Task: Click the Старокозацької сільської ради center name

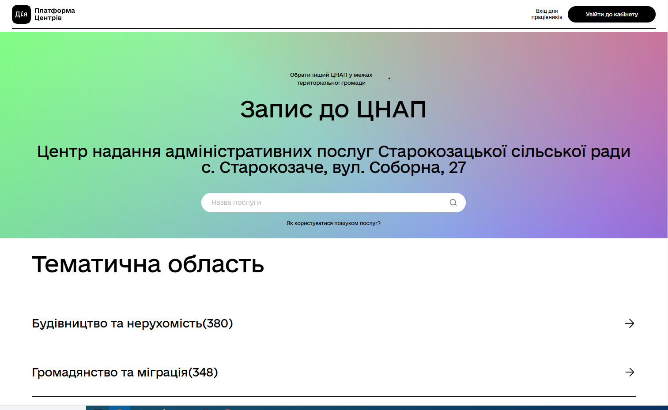Action: [x=333, y=151]
